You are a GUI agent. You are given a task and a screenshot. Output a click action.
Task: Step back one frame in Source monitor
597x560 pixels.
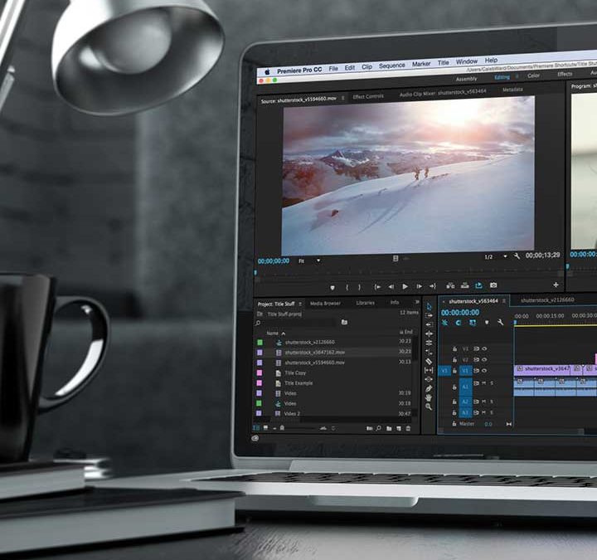(391, 287)
